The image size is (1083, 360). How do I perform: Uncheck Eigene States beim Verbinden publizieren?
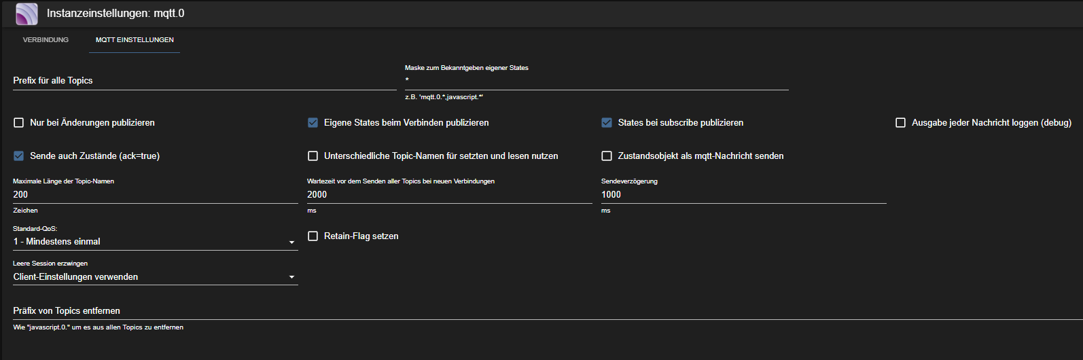(313, 123)
